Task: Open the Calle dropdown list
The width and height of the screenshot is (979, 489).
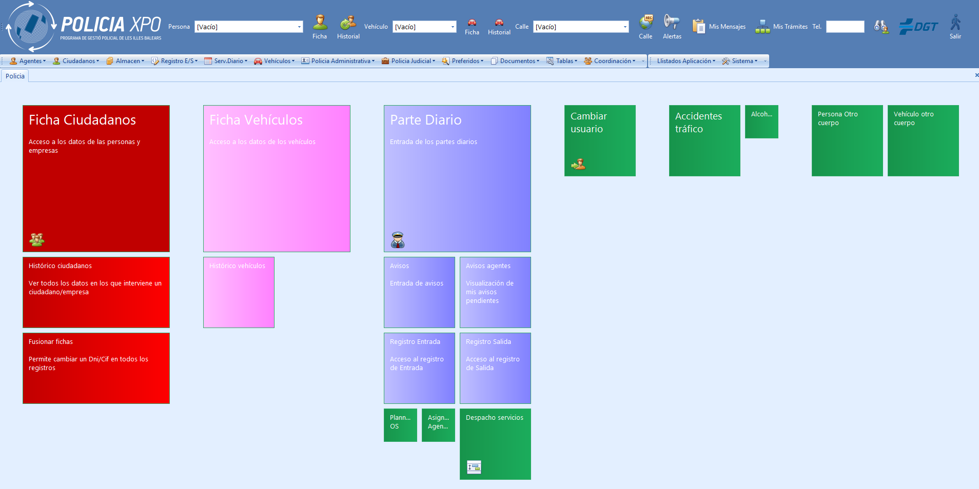Action: click(624, 27)
